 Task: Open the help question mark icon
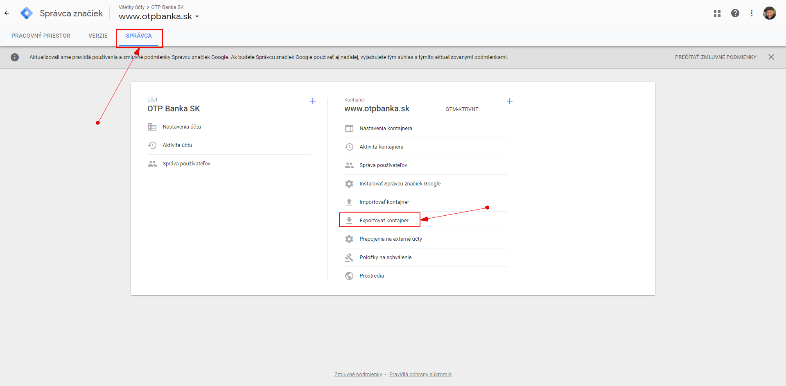(735, 13)
